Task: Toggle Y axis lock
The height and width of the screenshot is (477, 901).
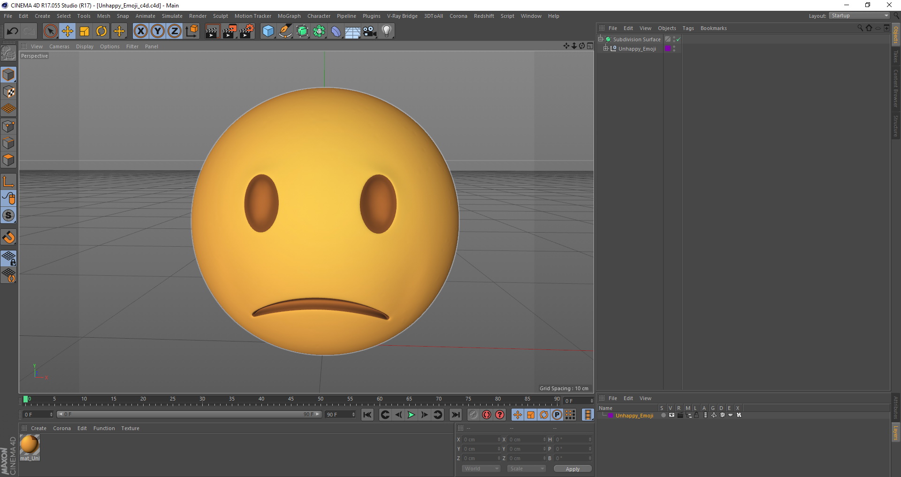Action: (x=158, y=31)
